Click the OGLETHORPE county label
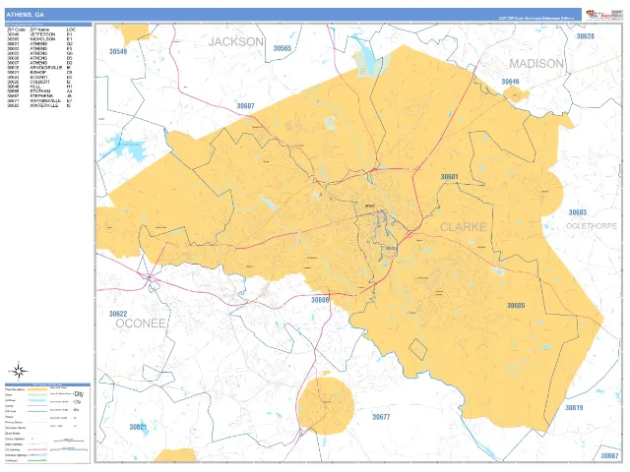 (592, 226)
